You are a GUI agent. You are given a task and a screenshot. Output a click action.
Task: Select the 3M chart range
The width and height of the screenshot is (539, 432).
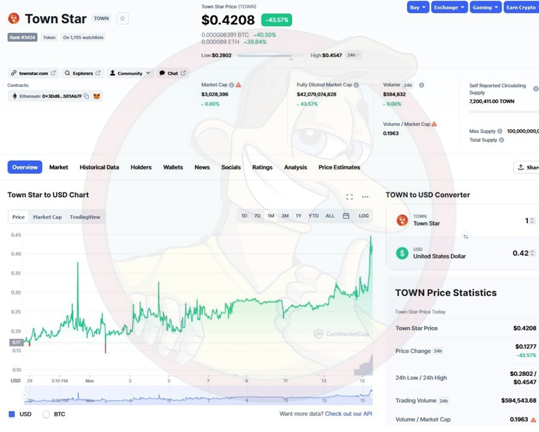tap(285, 216)
